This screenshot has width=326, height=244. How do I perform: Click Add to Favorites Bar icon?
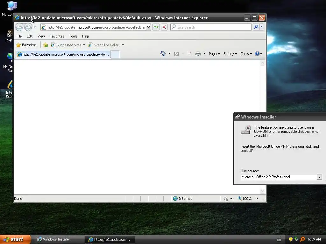point(46,45)
